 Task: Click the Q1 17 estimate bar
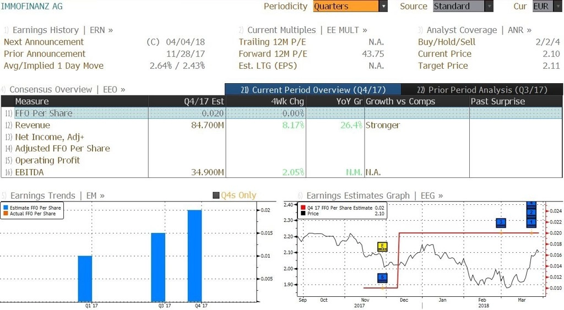(85, 279)
